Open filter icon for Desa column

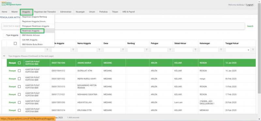[x=123, y=50]
